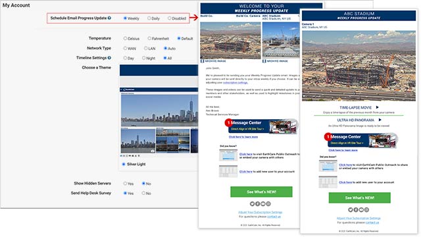Choose Celsius temperature

(x=125, y=38)
